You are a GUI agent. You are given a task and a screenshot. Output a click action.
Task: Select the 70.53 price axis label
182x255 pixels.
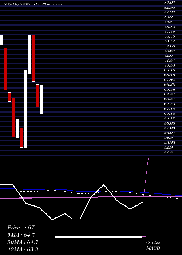pos(169,65)
